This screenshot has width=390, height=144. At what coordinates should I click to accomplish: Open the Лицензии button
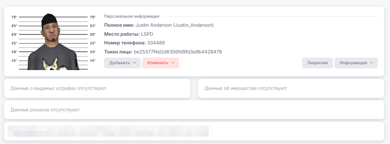tap(317, 63)
